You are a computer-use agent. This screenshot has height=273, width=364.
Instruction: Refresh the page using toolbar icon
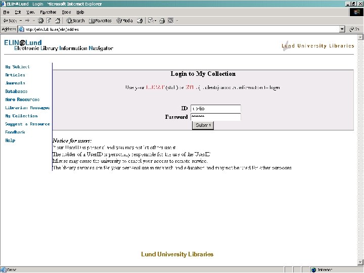coord(49,21)
